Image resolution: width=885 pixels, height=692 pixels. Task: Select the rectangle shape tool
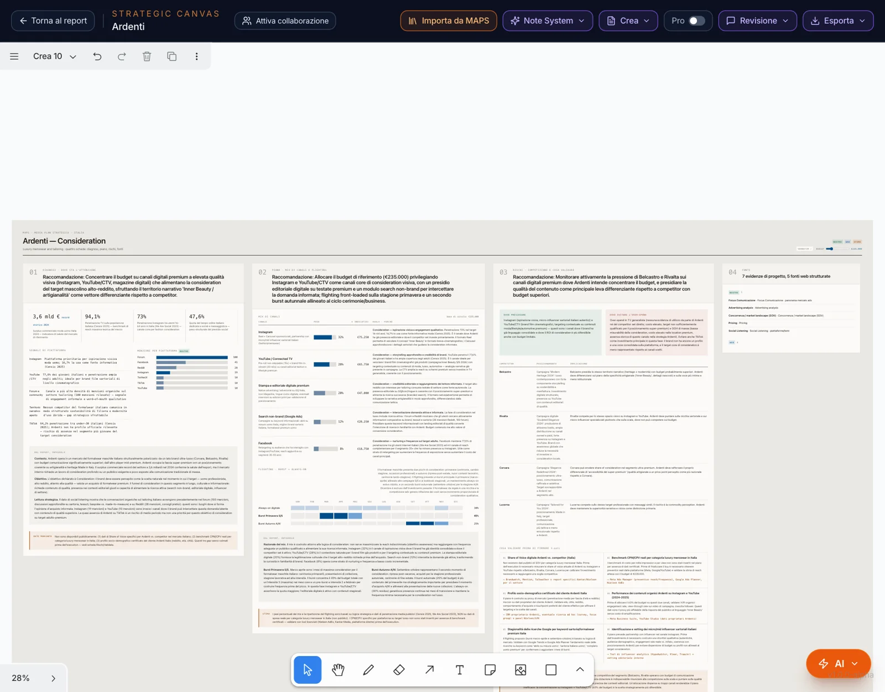point(551,670)
